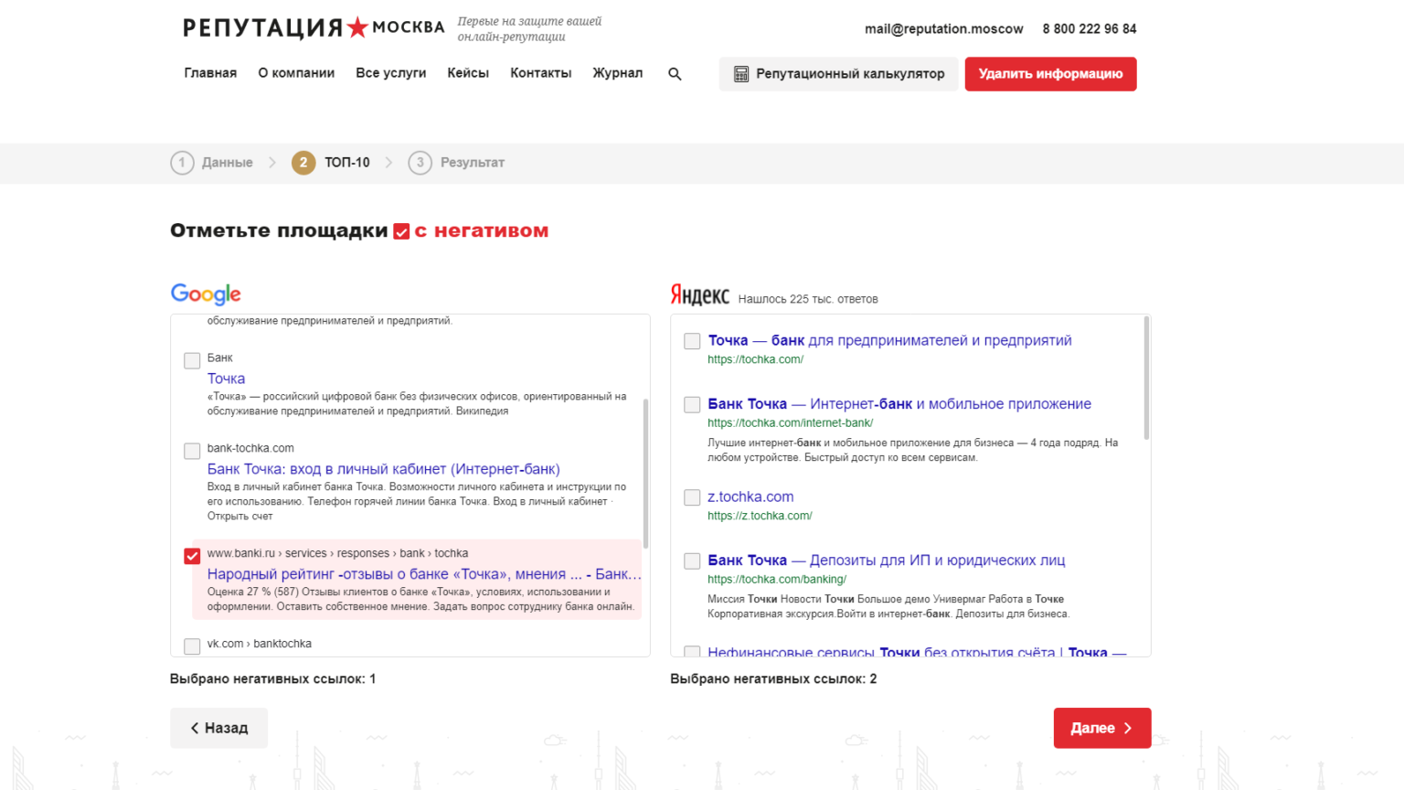1404x790 pixels.
Task: Click the calculator icon in Репутационный калькулятор
Action: click(741, 74)
